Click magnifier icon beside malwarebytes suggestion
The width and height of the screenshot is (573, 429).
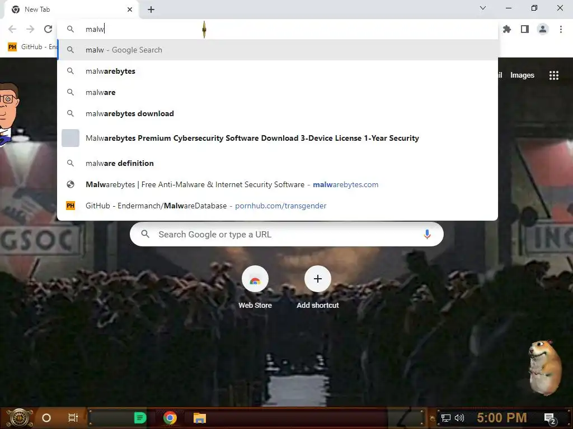pyautogui.click(x=71, y=71)
